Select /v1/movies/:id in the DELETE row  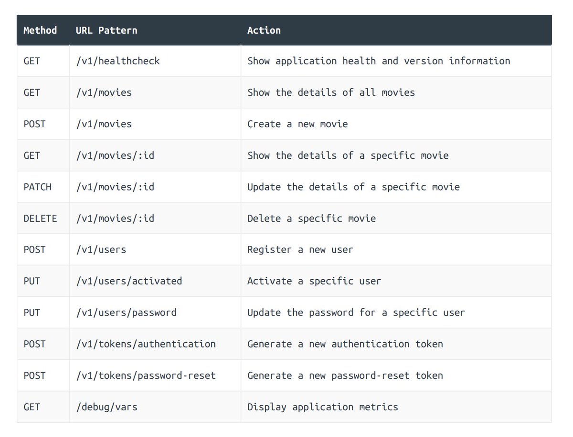pyautogui.click(x=115, y=218)
